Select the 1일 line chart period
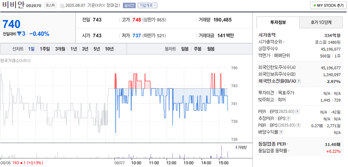Screen dimensions: 348x167 tap(31, 49)
